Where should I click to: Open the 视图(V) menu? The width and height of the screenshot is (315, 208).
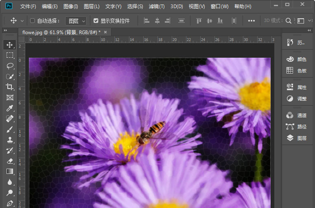[x=197, y=6]
